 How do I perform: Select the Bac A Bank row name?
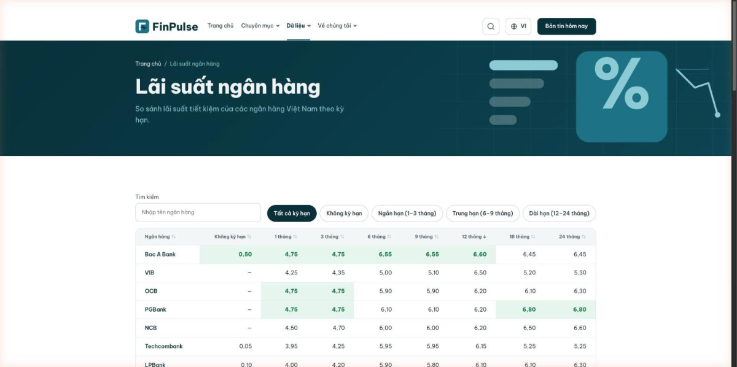160,254
